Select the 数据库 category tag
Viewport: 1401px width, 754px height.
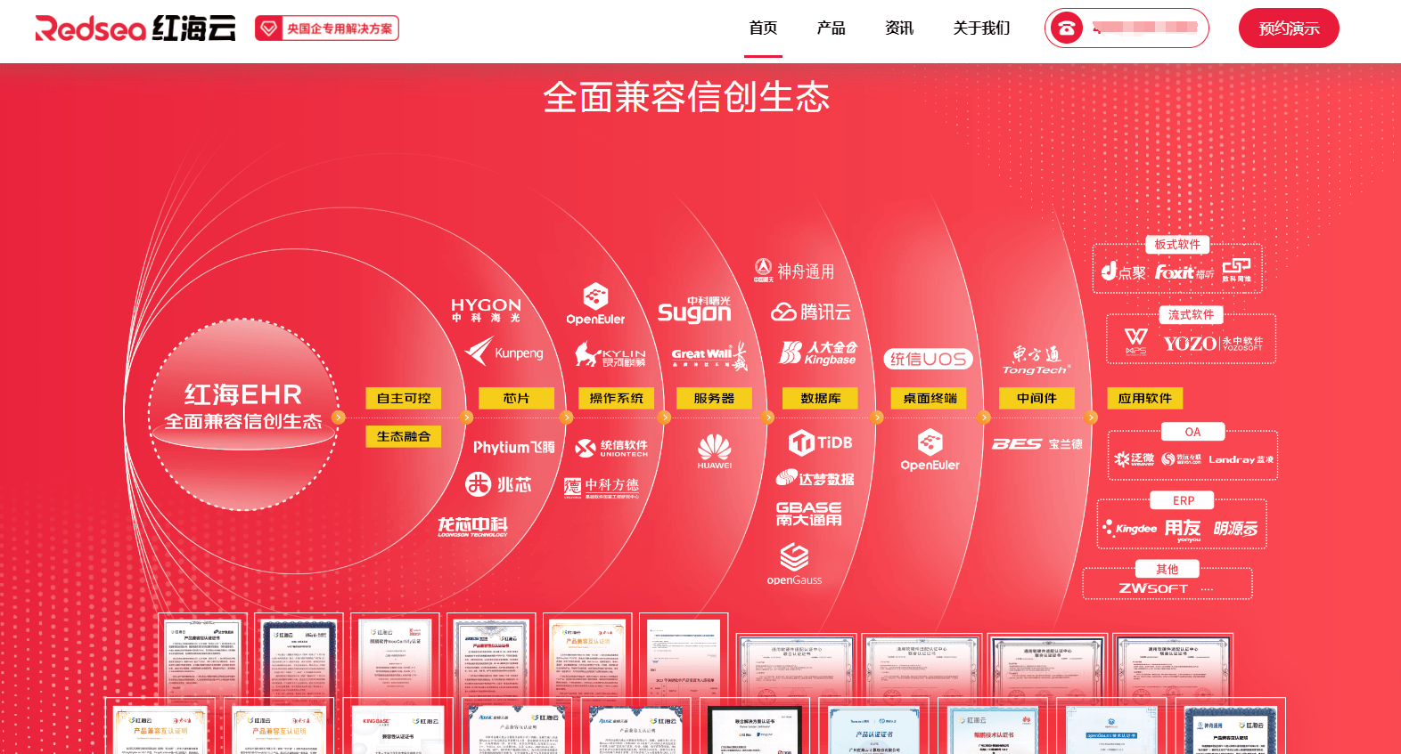pos(821,398)
